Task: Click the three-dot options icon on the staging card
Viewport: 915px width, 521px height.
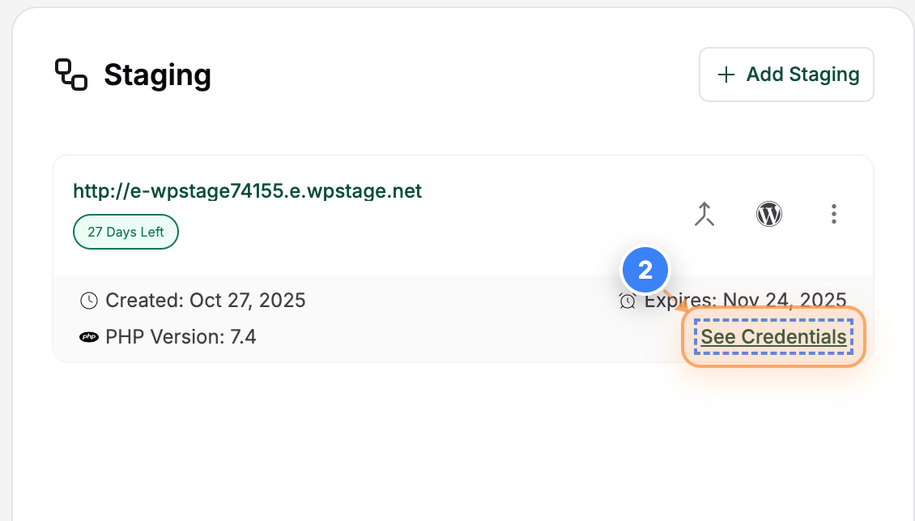Action: pos(833,214)
